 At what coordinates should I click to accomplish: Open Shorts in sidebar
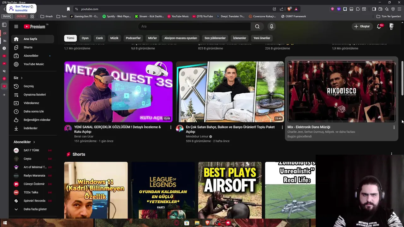tap(33, 47)
